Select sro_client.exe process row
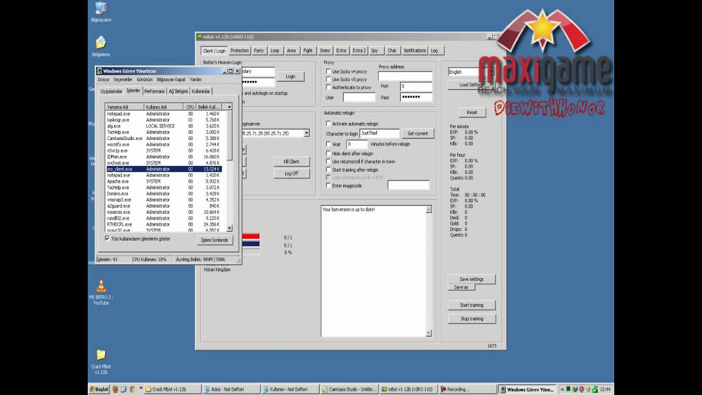 pos(163,169)
